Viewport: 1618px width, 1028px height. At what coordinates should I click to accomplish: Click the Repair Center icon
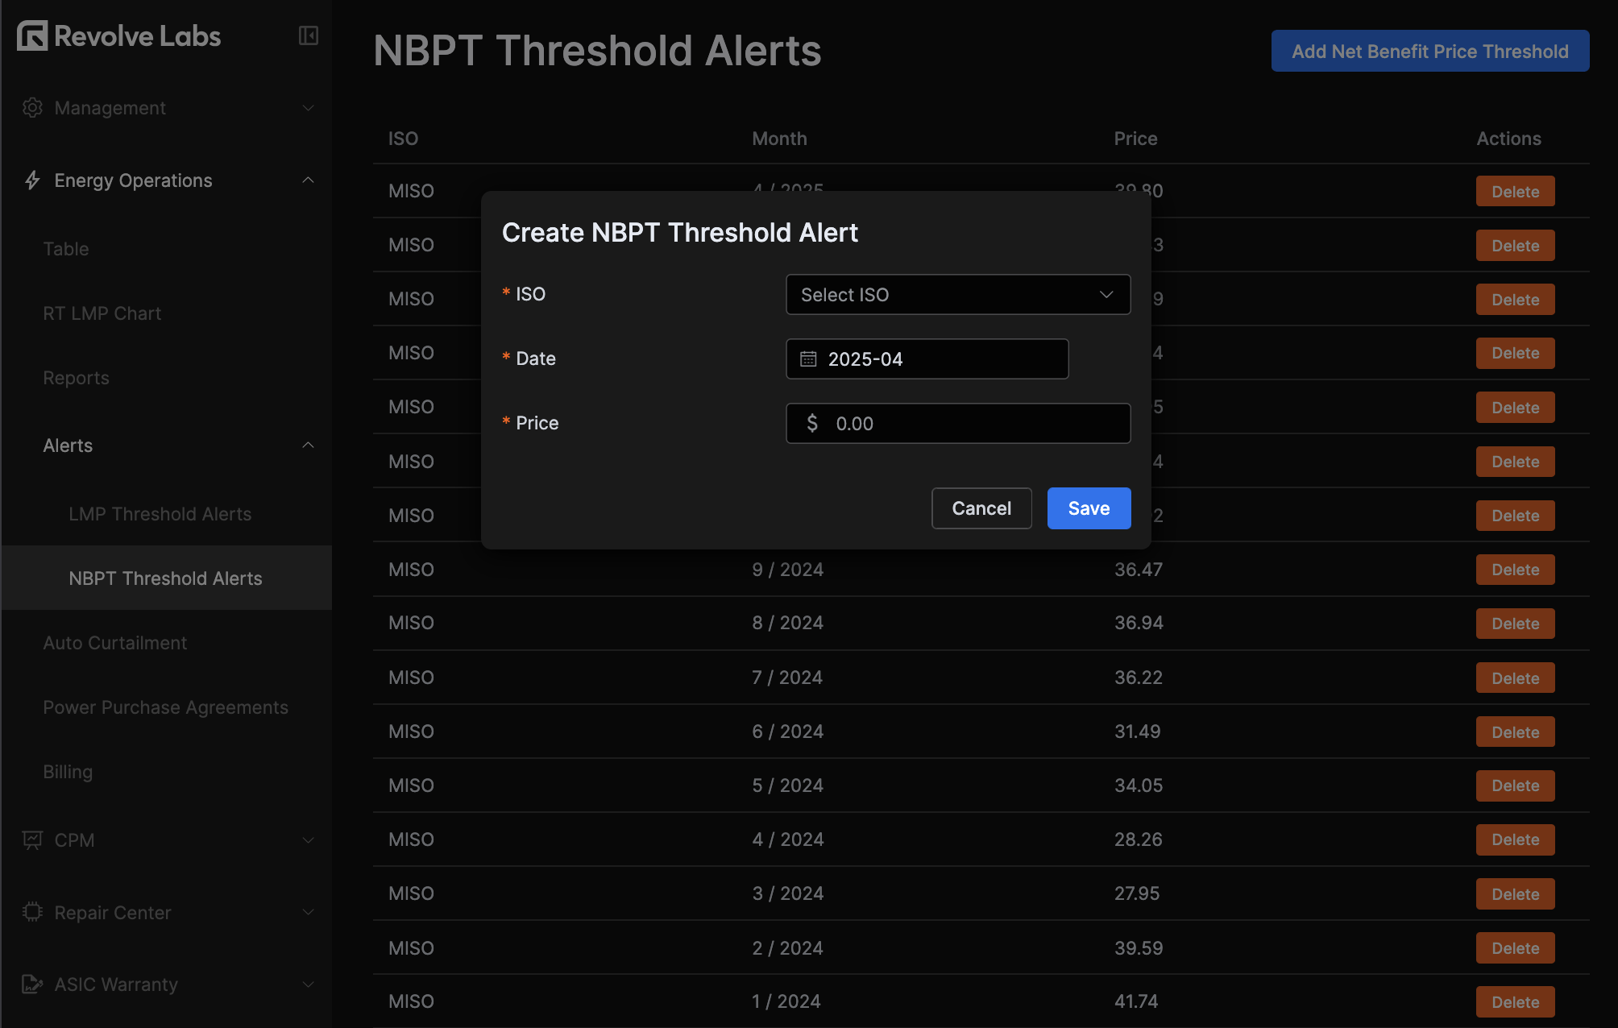point(32,912)
